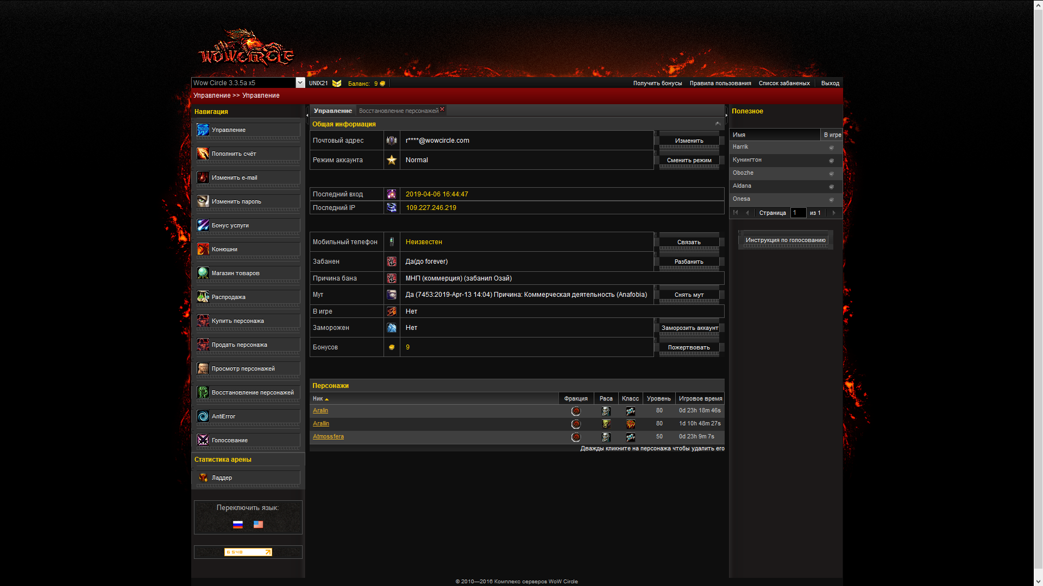Click the Сменить режим button

pyautogui.click(x=689, y=160)
